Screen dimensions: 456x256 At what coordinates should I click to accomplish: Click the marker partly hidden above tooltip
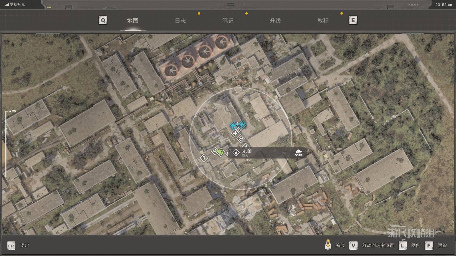pyautogui.click(x=246, y=146)
